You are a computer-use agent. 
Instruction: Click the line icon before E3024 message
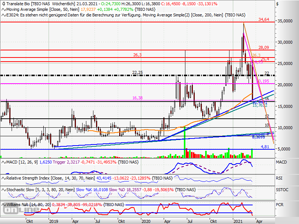pos(3,15)
